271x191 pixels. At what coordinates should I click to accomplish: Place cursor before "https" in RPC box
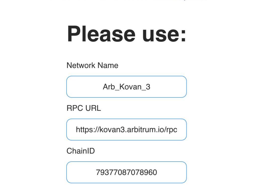(76, 130)
